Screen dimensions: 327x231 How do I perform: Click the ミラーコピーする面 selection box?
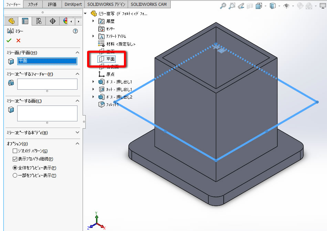[x=48, y=113]
